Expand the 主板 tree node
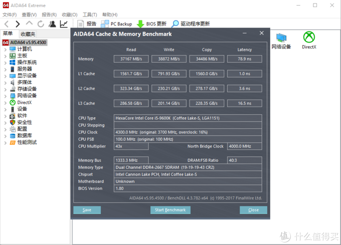341x245 pixels. (x=5, y=56)
